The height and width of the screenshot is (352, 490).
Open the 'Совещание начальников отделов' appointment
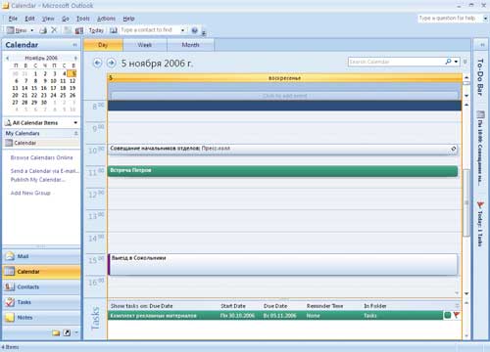[x=282, y=149]
